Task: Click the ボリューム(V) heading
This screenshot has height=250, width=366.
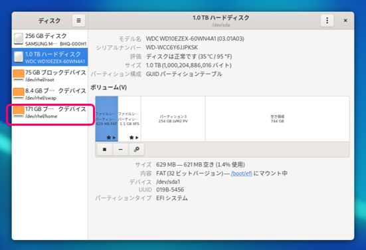Action: pyautogui.click(x=108, y=87)
